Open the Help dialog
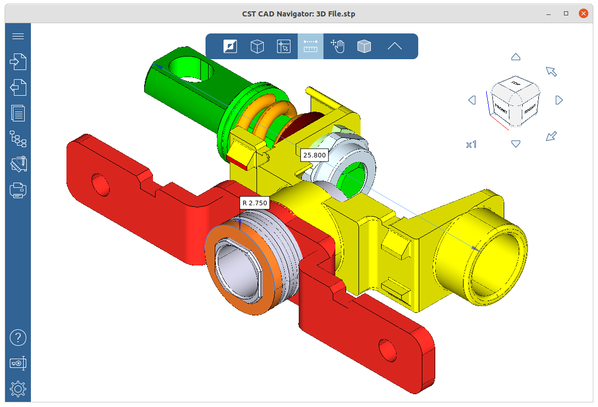Screen dimensions: 598x407 point(18,338)
